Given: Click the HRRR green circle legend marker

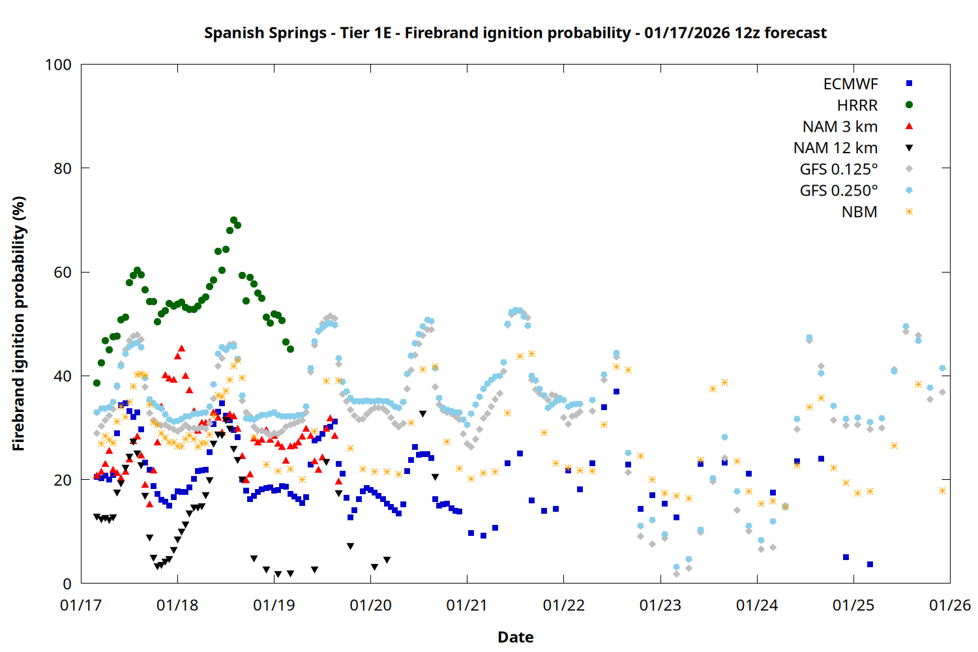Looking at the screenshot, I should [909, 105].
